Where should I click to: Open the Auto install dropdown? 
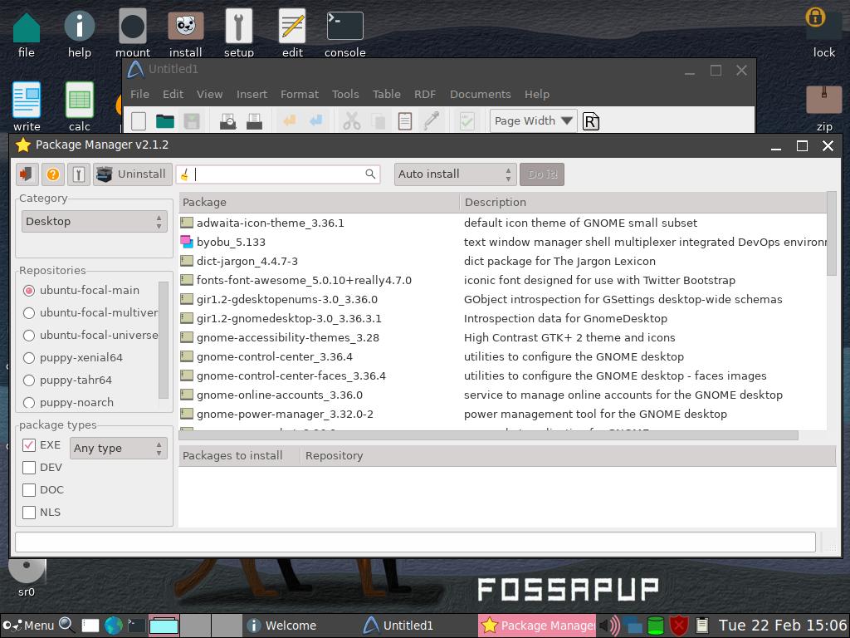click(455, 174)
